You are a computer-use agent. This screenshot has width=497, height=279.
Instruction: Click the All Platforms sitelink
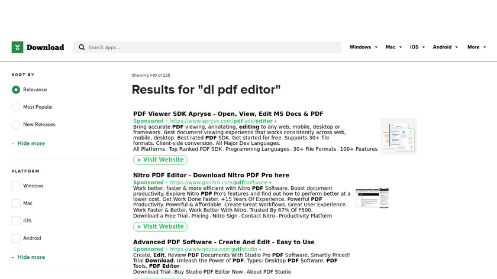pyautogui.click(x=149, y=149)
